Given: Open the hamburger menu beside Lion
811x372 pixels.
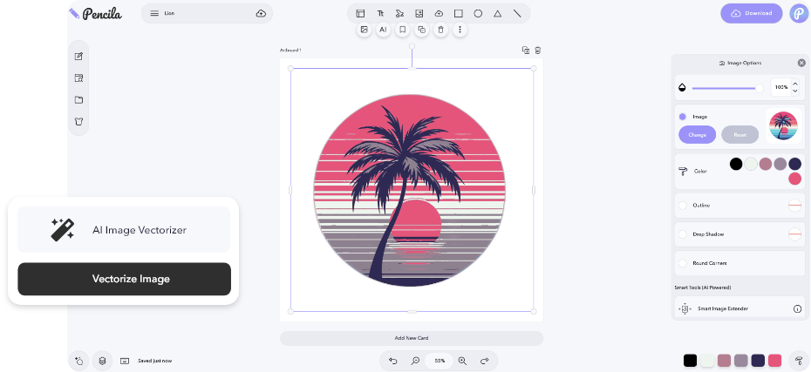Looking at the screenshot, I should [x=154, y=13].
